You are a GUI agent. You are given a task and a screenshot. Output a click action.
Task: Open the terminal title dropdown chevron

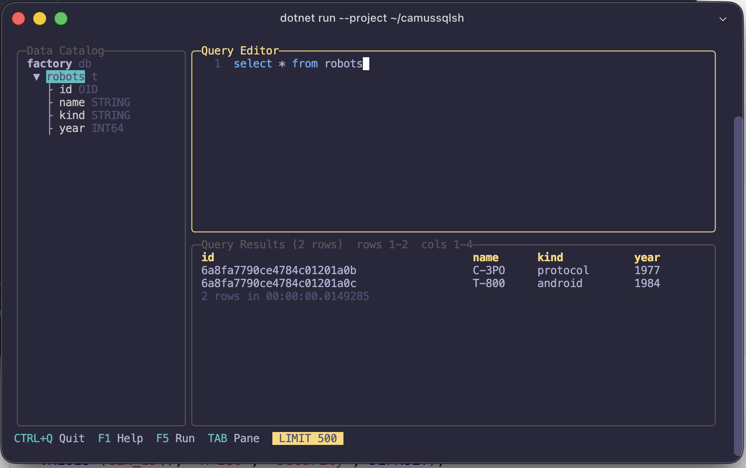pos(723,19)
